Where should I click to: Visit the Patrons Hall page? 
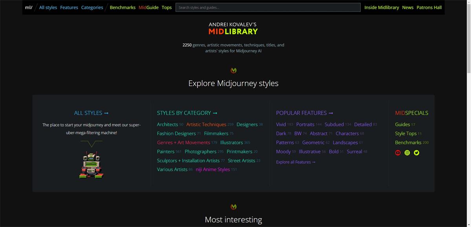(429, 7)
